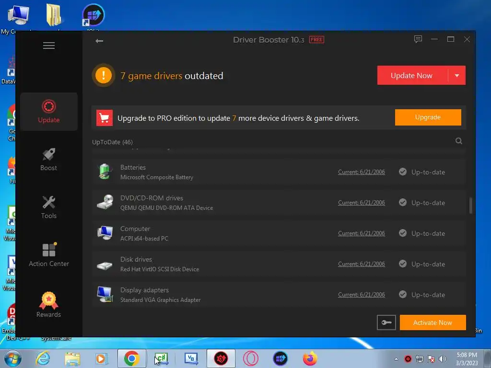Screen dimensions: 491x368
Task: Click the taskbar clock 5:08 PM
Action: (467, 355)
